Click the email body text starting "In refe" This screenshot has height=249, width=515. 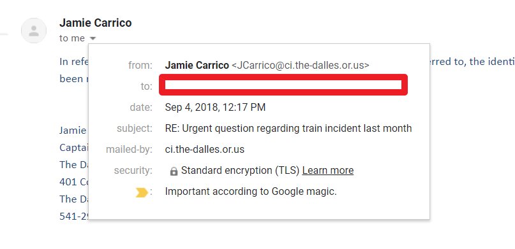pos(73,62)
